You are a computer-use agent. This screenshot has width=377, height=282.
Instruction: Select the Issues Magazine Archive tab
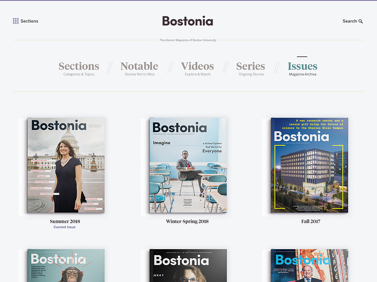(x=303, y=69)
